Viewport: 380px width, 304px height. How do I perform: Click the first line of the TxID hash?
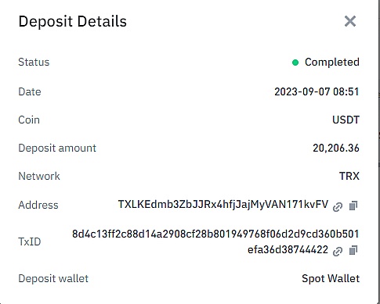point(215,234)
